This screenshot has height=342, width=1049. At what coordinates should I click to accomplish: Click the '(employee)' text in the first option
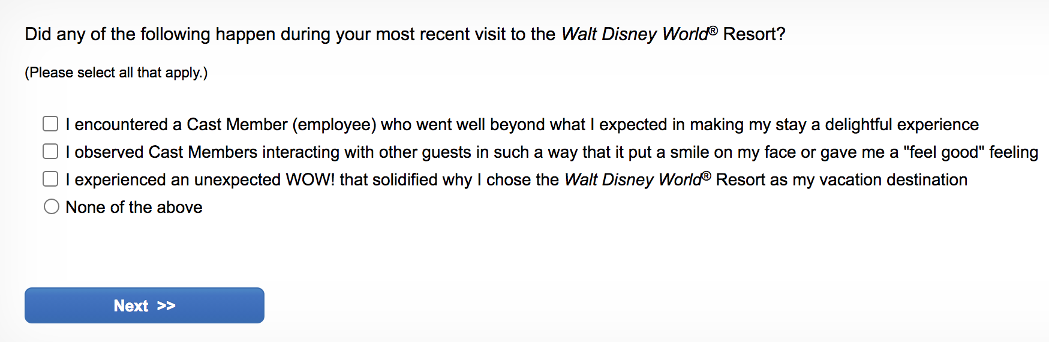(x=334, y=125)
